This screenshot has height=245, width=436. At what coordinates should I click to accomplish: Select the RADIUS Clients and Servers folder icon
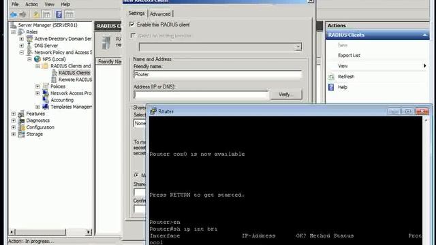pos(45,66)
